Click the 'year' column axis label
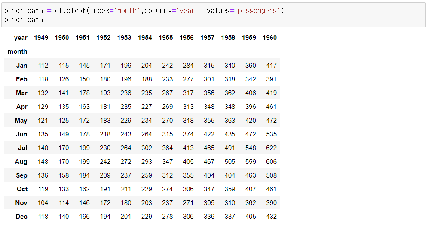Viewport: 428px width, 226px height. pos(21,38)
